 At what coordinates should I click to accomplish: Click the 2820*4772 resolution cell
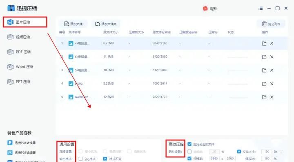(x=160, y=97)
